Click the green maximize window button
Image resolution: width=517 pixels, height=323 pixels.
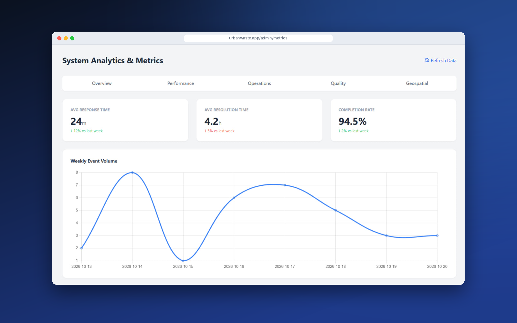click(72, 38)
